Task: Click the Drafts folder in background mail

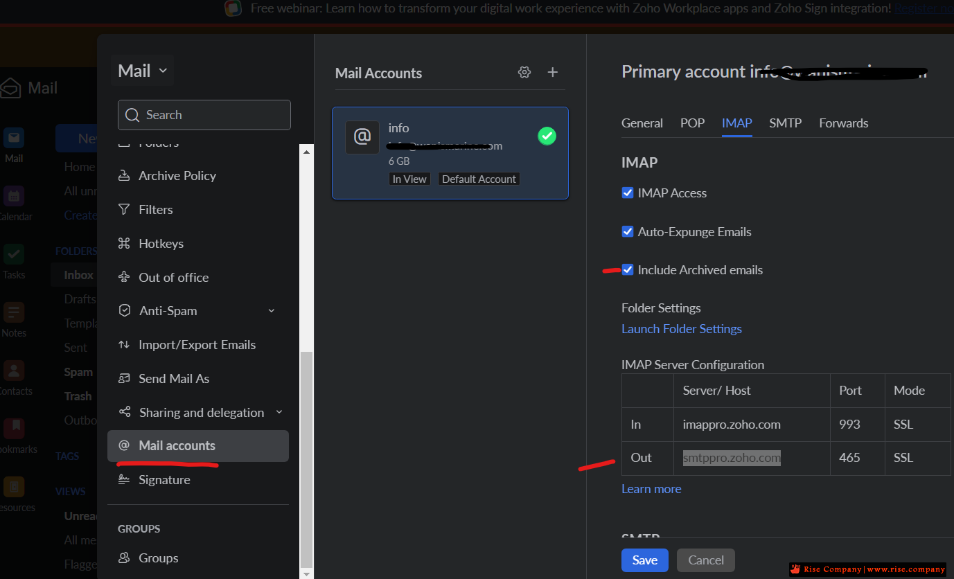Action: [80, 299]
